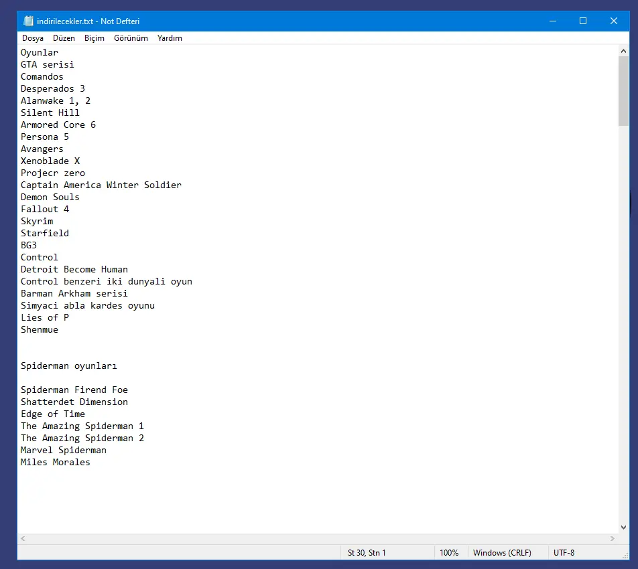Open the Düzen menu
This screenshot has width=638, height=569.
point(64,38)
